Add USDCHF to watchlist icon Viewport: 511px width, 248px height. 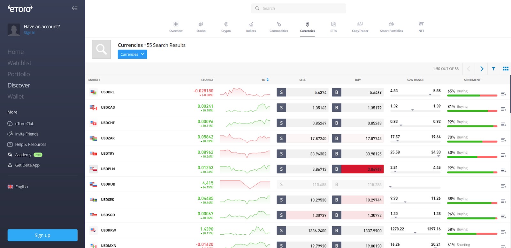tap(504, 124)
